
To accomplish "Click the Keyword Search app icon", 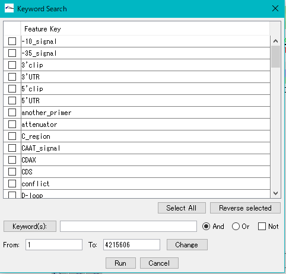I will click(x=9, y=9).
